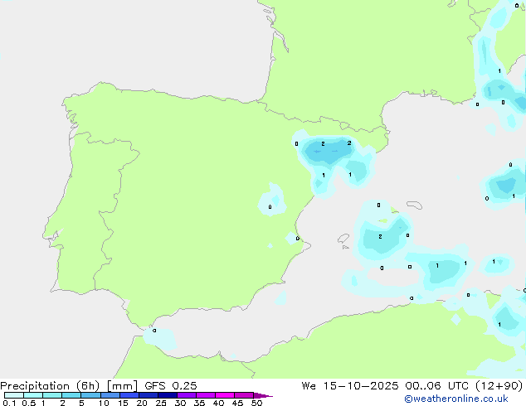This screenshot has height=406, width=526.
Task: Click the 20–25 mm dark blue legend swatch
Action: tap(149, 395)
